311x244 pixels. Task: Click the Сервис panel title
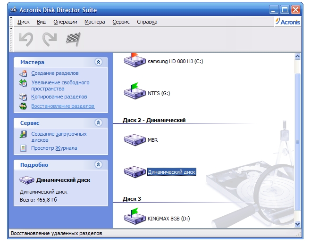coord(30,123)
